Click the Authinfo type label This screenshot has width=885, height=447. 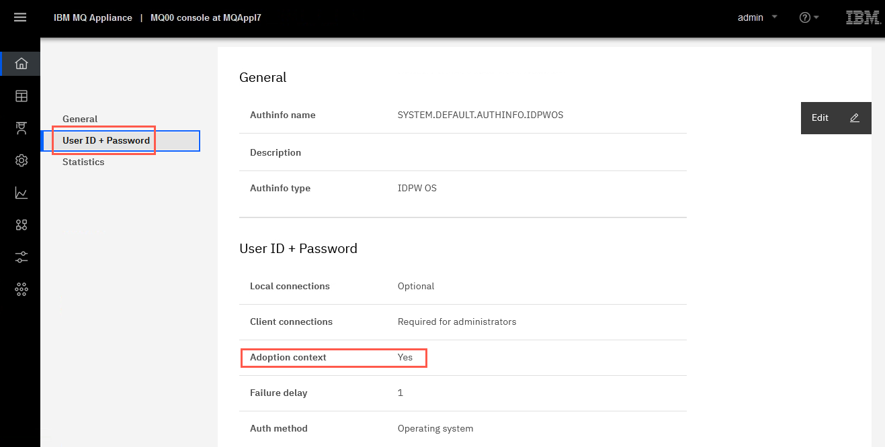point(280,188)
